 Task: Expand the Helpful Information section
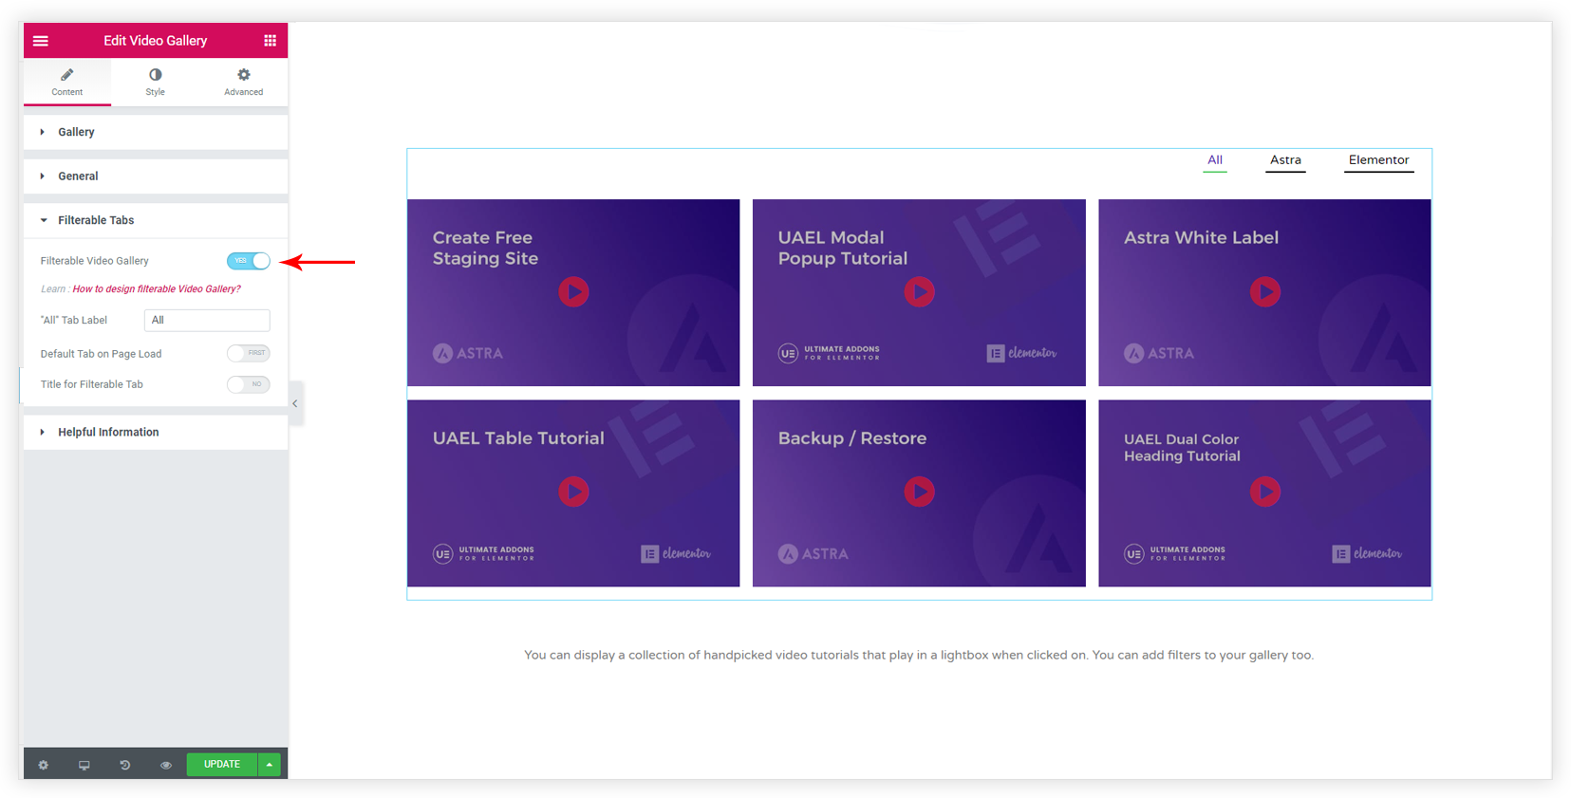[156, 432]
